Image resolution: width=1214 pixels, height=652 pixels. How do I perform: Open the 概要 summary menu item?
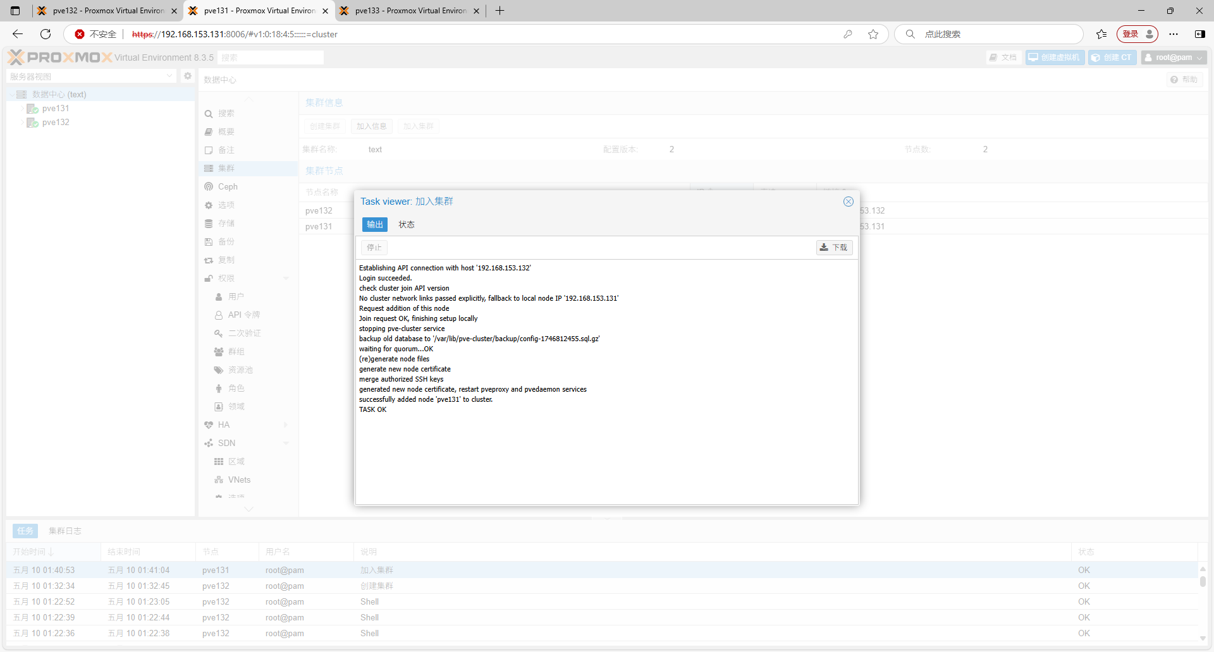pyautogui.click(x=248, y=132)
